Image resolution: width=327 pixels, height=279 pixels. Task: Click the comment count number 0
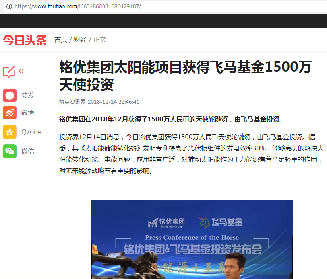21,71
